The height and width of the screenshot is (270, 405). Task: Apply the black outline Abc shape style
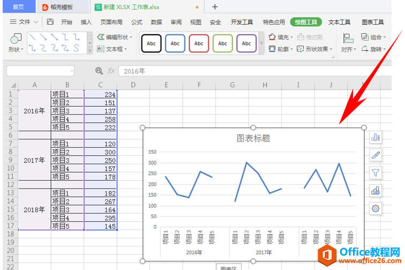[x=152, y=43]
